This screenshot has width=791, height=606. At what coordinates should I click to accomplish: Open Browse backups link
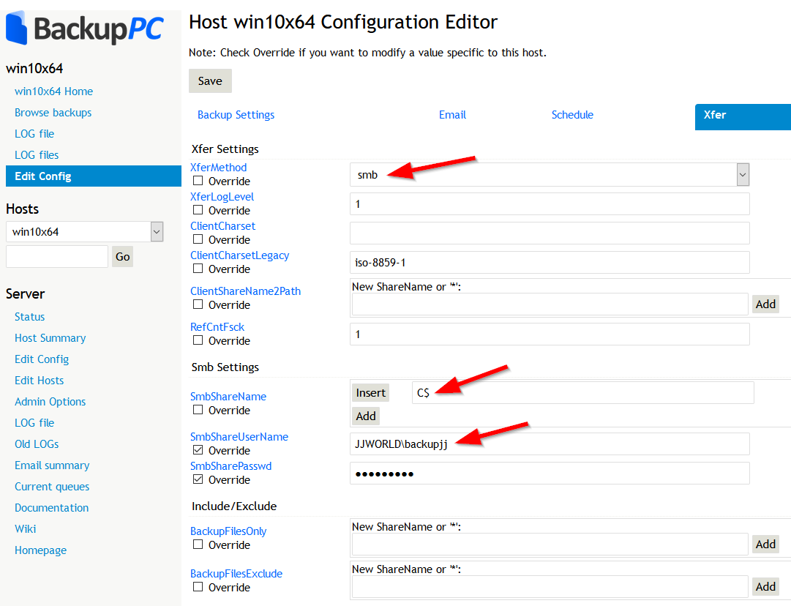(53, 113)
